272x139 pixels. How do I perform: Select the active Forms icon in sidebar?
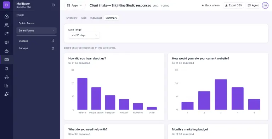(x=6, y=60)
